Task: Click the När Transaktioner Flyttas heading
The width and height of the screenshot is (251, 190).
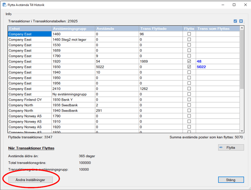Action: pyautogui.click(x=31, y=148)
